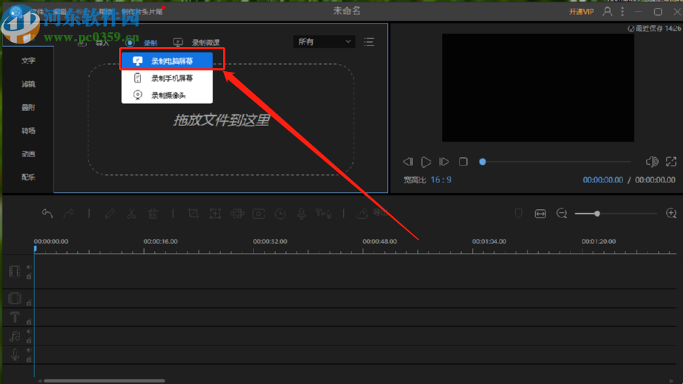
Task: Click the scissors split tool
Action: click(131, 213)
